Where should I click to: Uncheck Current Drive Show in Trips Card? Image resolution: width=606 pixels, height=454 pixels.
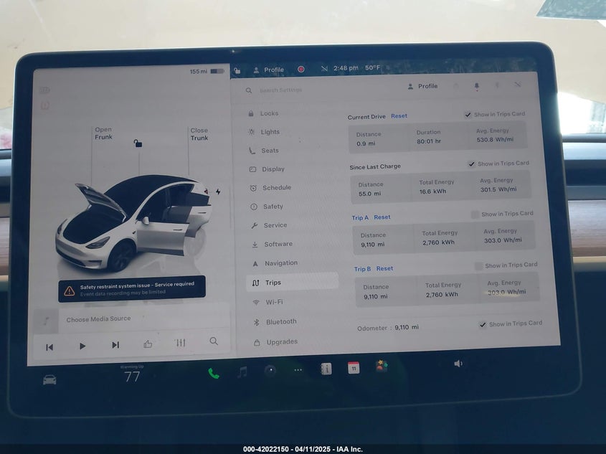[x=468, y=115]
